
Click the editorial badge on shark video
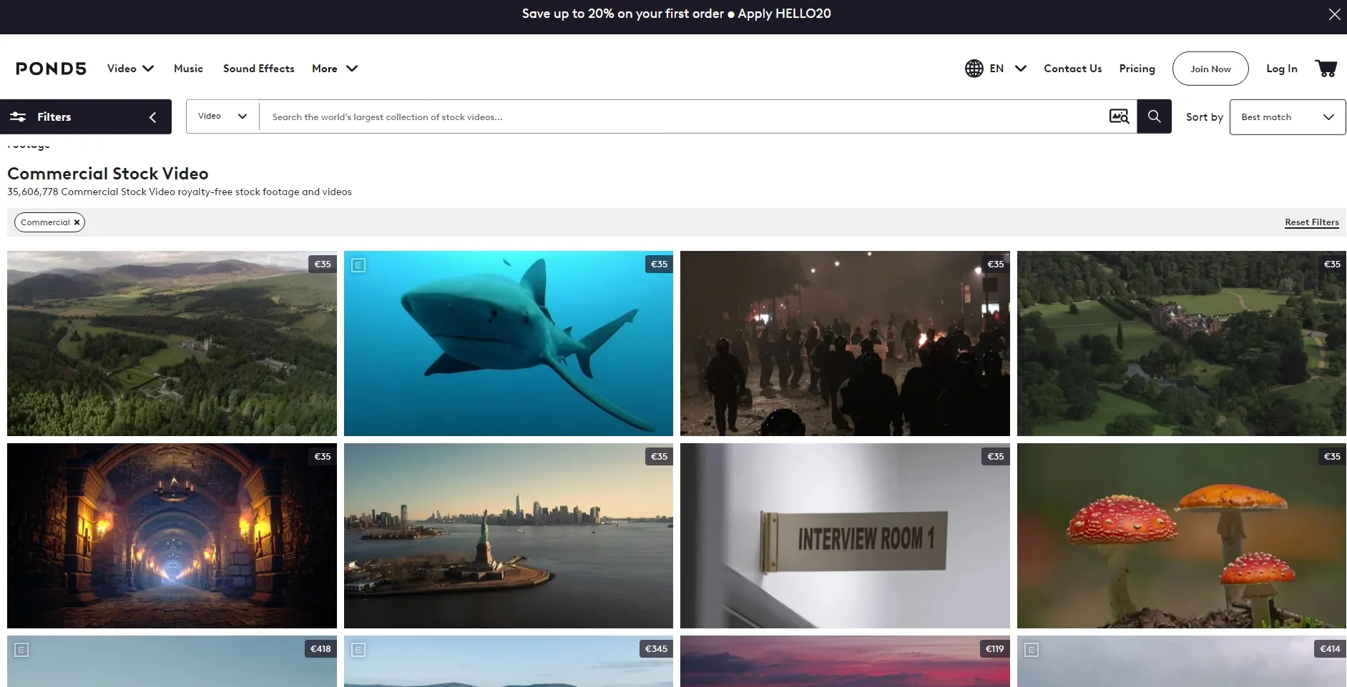coord(358,265)
